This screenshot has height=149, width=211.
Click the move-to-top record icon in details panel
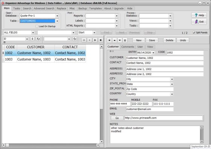[x=109, y=40]
